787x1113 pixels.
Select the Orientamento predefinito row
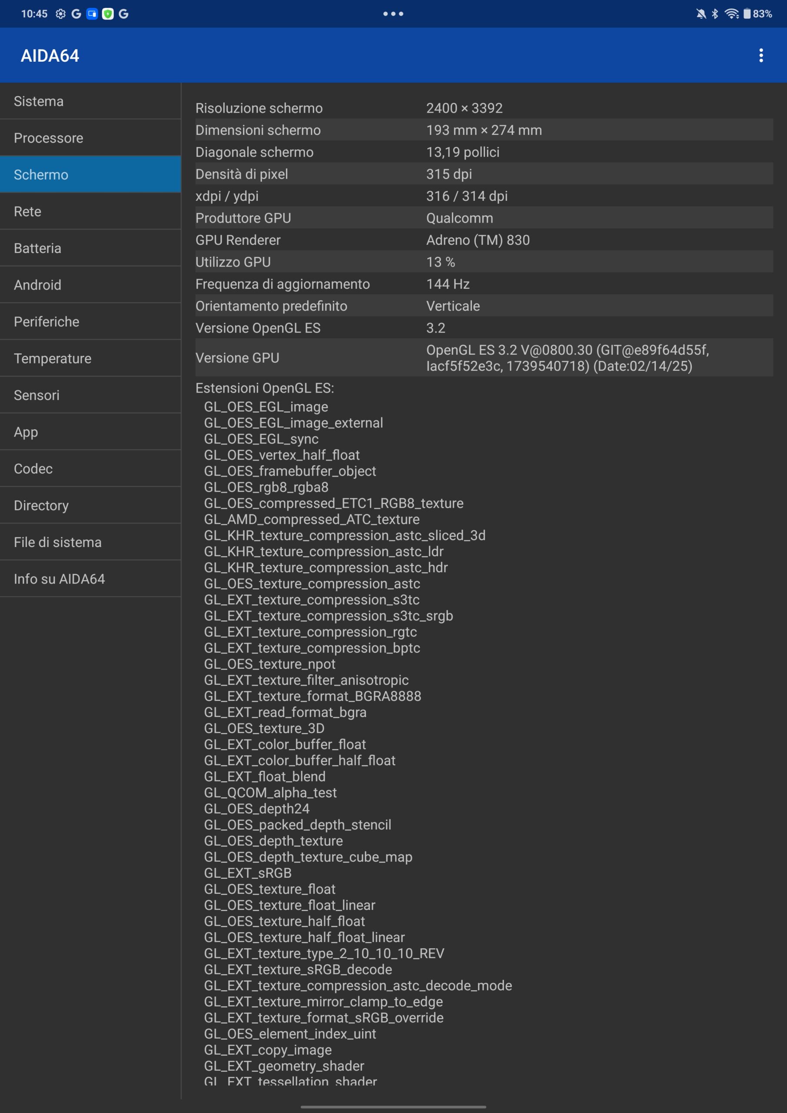click(484, 306)
